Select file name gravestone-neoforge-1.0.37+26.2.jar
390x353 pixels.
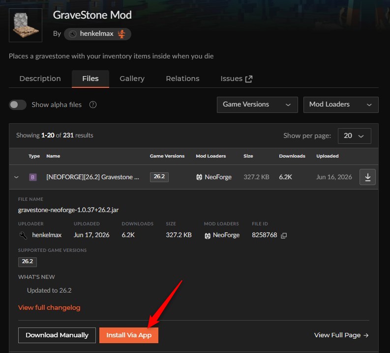(x=68, y=210)
